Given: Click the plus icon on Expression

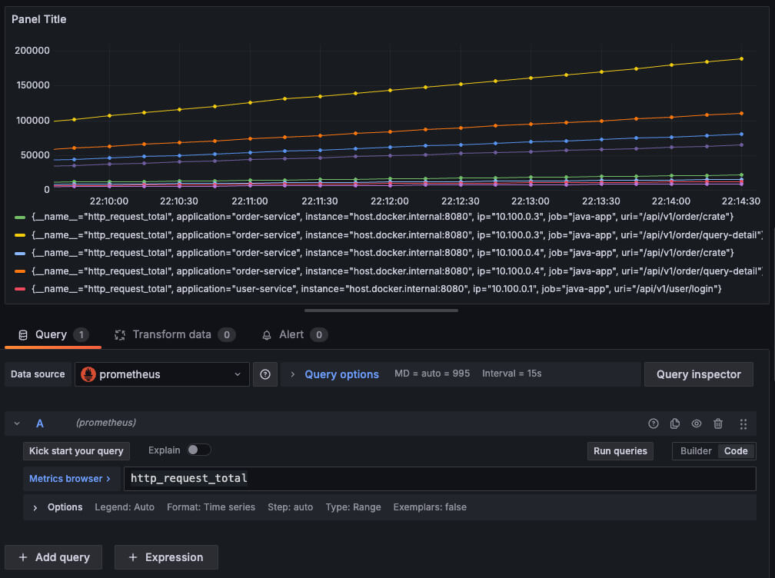Looking at the screenshot, I should pyautogui.click(x=133, y=557).
